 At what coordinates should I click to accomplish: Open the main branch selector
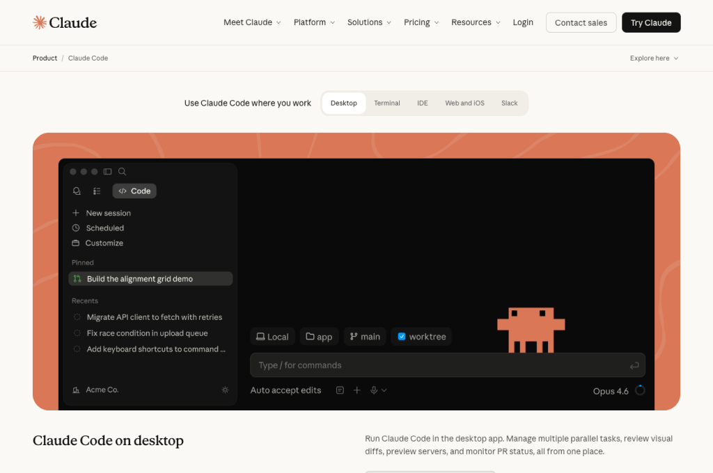tap(365, 337)
